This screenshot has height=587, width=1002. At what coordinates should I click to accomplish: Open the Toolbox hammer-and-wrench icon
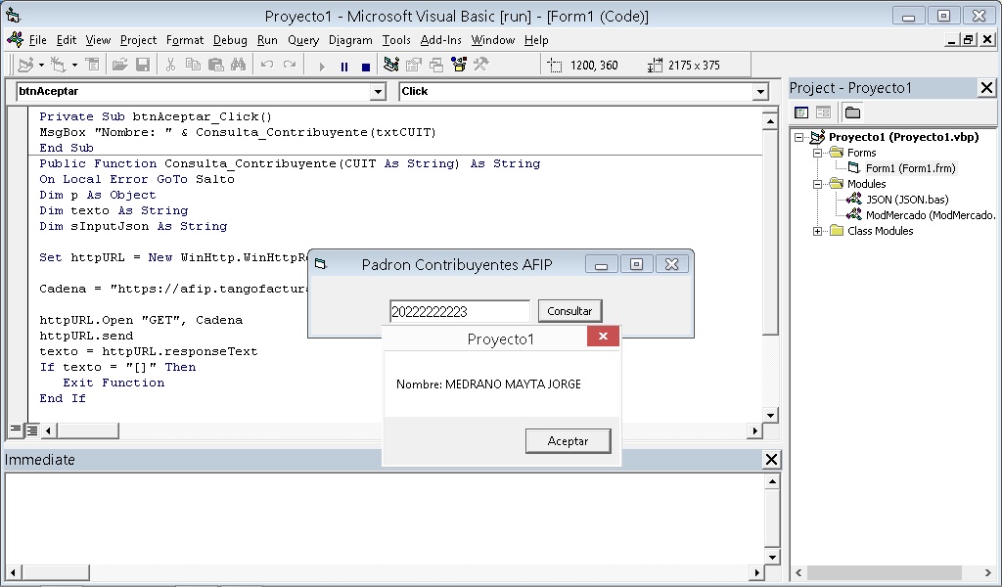point(480,65)
